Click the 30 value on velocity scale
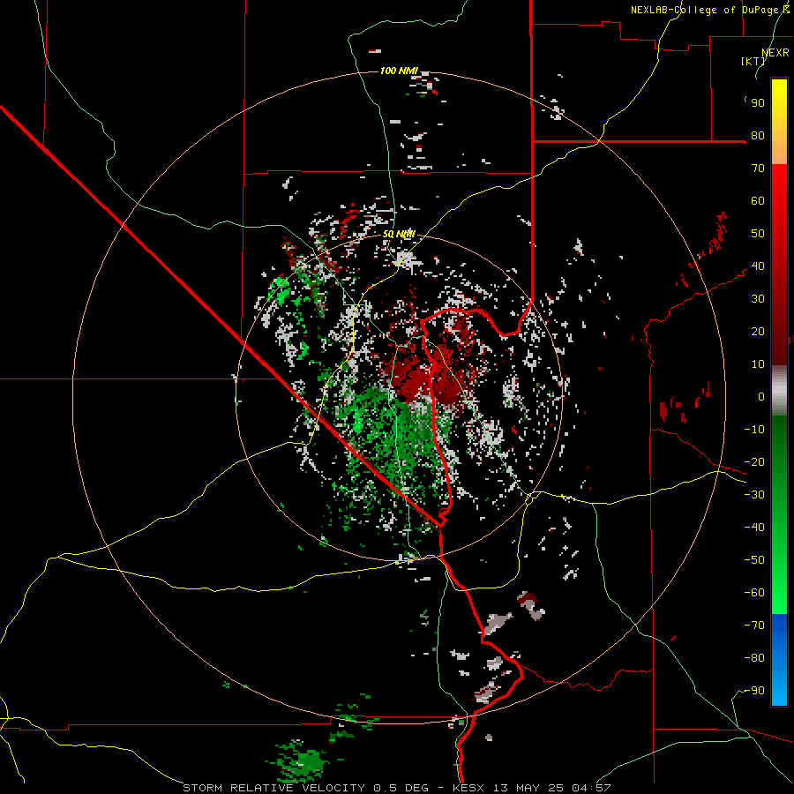794x794 pixels. (758, 299)
